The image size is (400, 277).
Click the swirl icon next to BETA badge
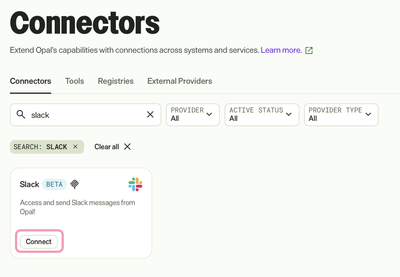(74, 184)
